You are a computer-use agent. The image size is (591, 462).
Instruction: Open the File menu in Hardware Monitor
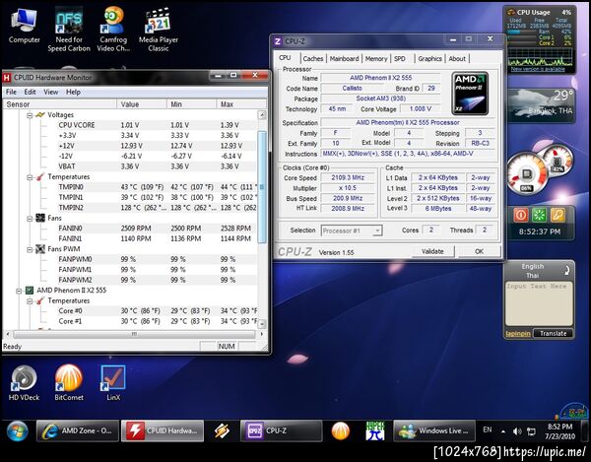[11, 92]
